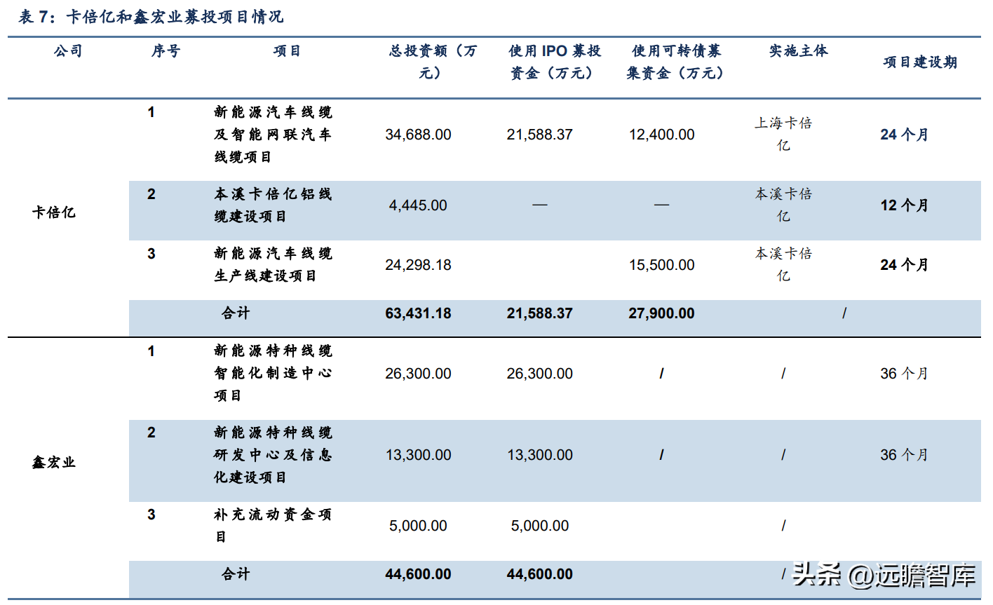Click the value 34,688.00

pos(418,135)
